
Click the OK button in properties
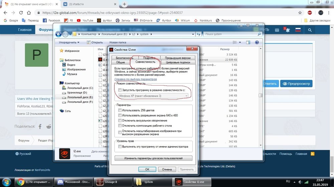tap(147, 169)
